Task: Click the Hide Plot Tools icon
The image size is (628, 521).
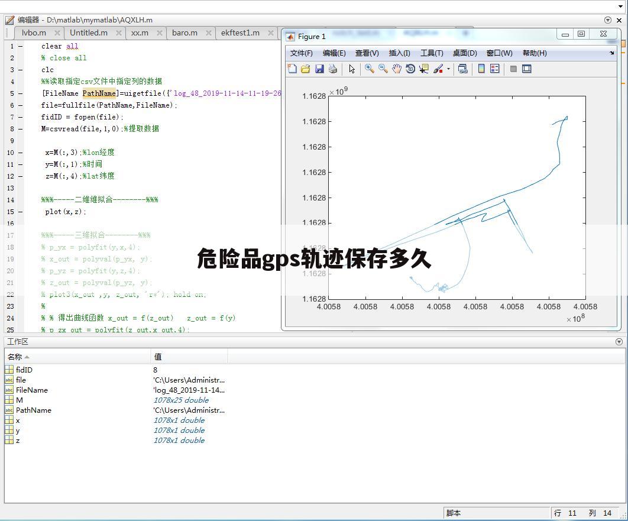Action: coord(513,69)
